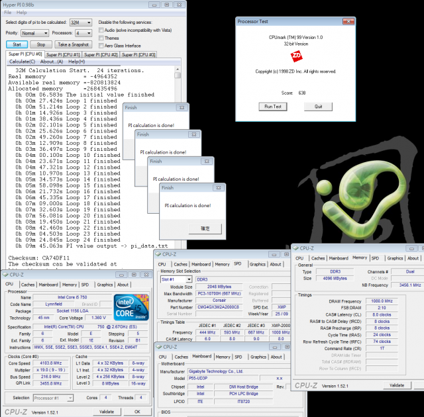Image resolution: width=424 pixels, height=417 pixels.
Task: Enable the Audio service disable checkbox
Action: [x=101, y=30]
